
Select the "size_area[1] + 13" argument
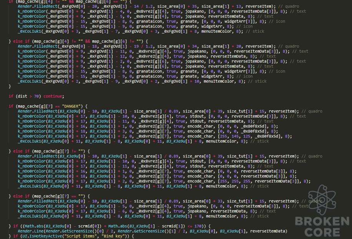tap(221, 6)
